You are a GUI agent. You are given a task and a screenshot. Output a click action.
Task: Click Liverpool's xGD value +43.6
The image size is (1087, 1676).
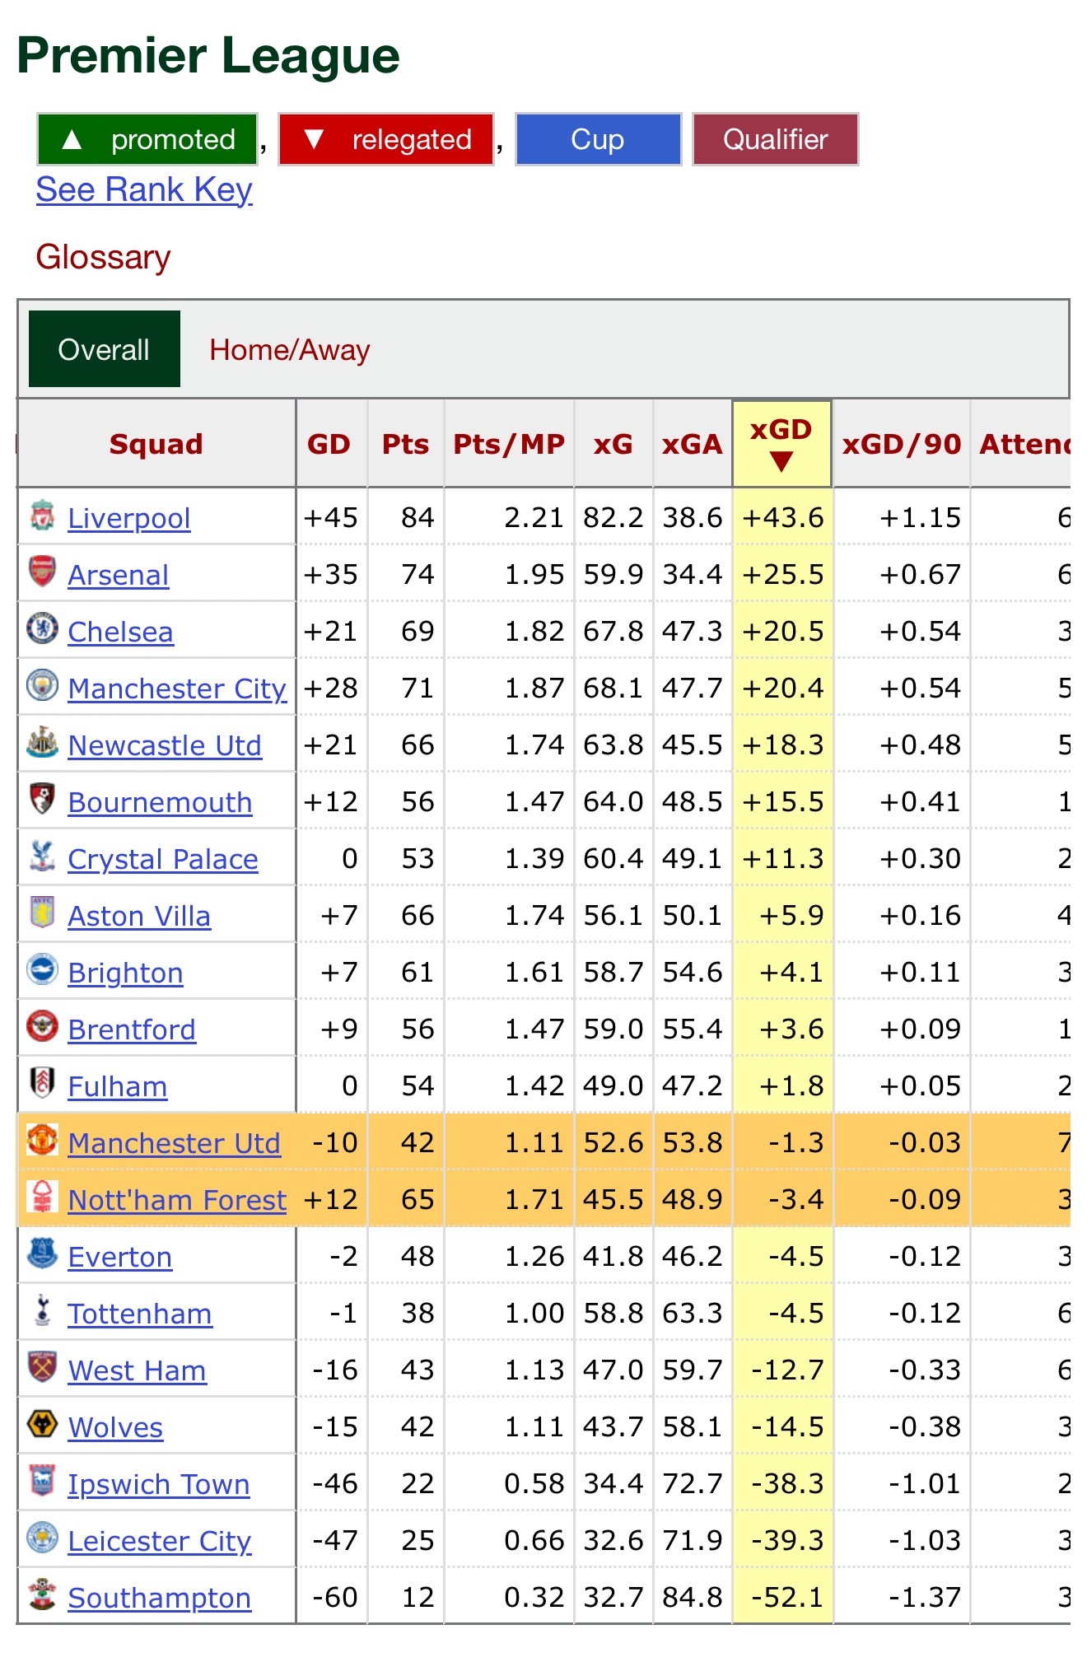click(x=783, y=517)
